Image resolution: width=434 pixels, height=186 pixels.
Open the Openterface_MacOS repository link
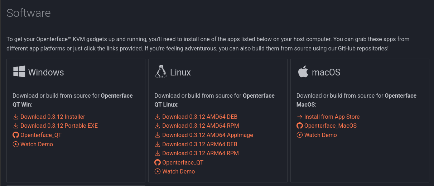(x=331, y=126)
